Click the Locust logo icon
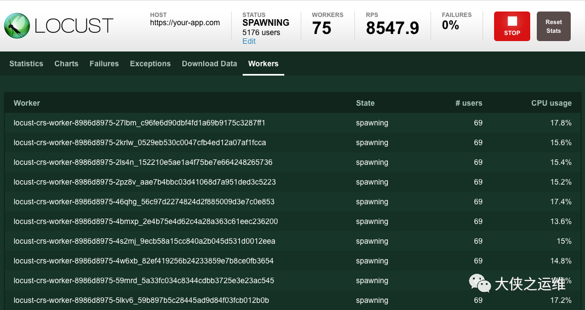Screen dimensions: 585x310 click(x=17, y=25)
